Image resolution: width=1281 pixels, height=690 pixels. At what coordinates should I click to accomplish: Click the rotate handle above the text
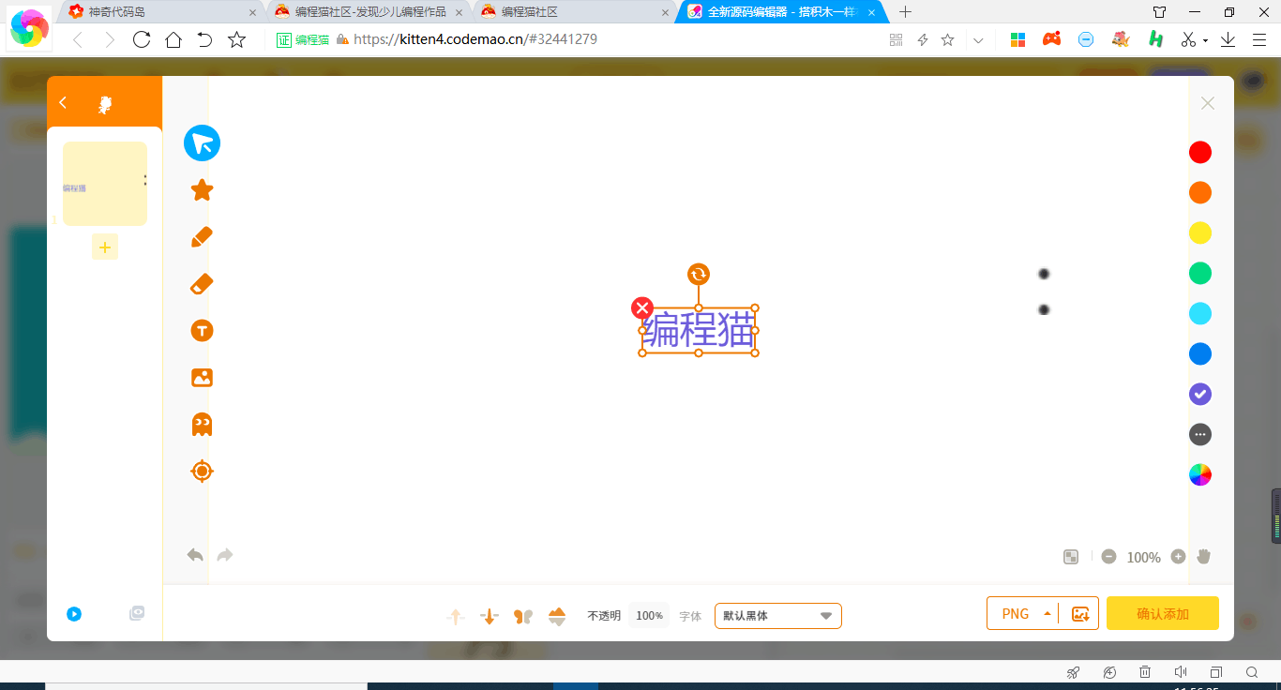coord(699,274)
